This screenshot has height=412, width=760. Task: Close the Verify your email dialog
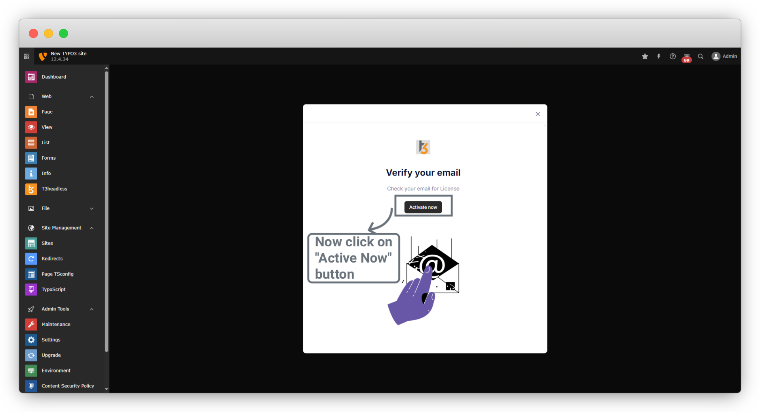click(x=538, y=114)
